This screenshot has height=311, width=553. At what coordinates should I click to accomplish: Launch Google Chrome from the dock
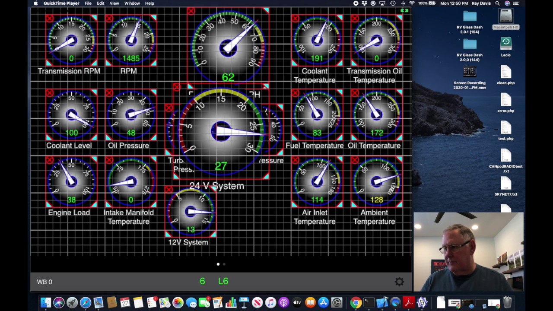coord(355,302)
